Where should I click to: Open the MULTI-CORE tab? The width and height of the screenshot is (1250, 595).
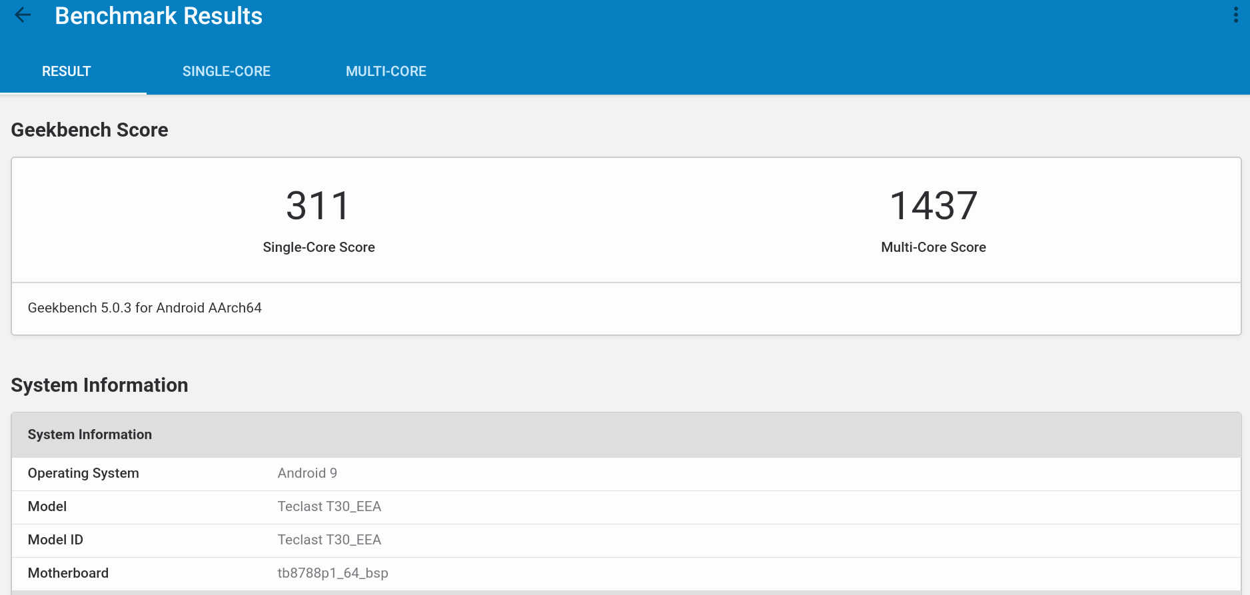pyautogui.click(x=386, y=71)
